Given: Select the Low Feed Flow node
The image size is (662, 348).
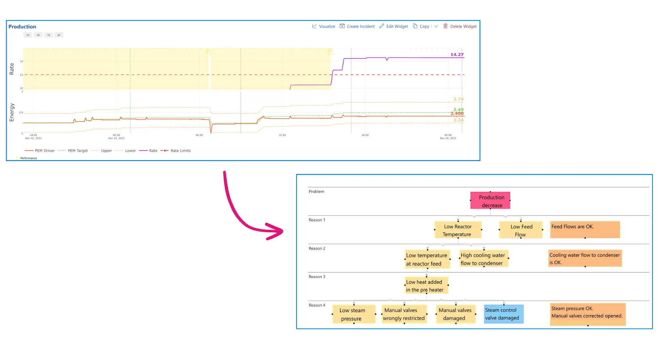Looking at the screenshot, I should click(x=521, y=230).
